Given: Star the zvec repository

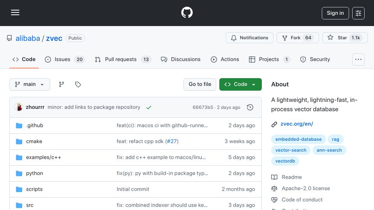Looking at the screenshot, I should click(x=345, y=38).
